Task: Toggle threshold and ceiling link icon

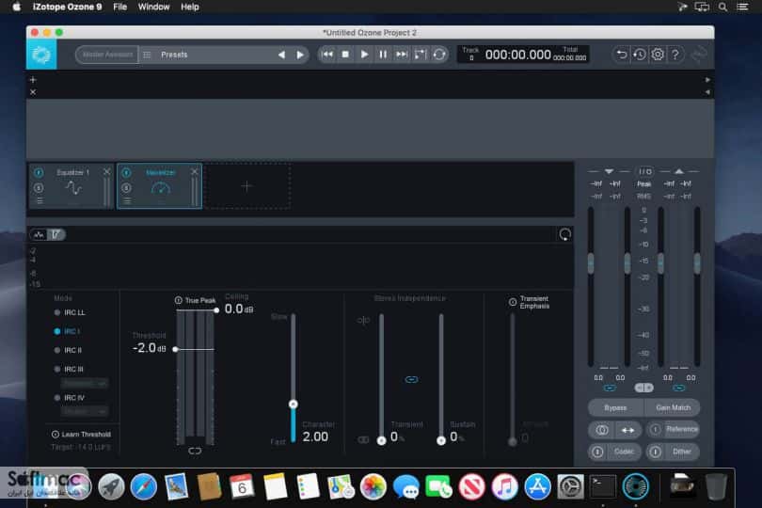Action: [x=195, y=452]
